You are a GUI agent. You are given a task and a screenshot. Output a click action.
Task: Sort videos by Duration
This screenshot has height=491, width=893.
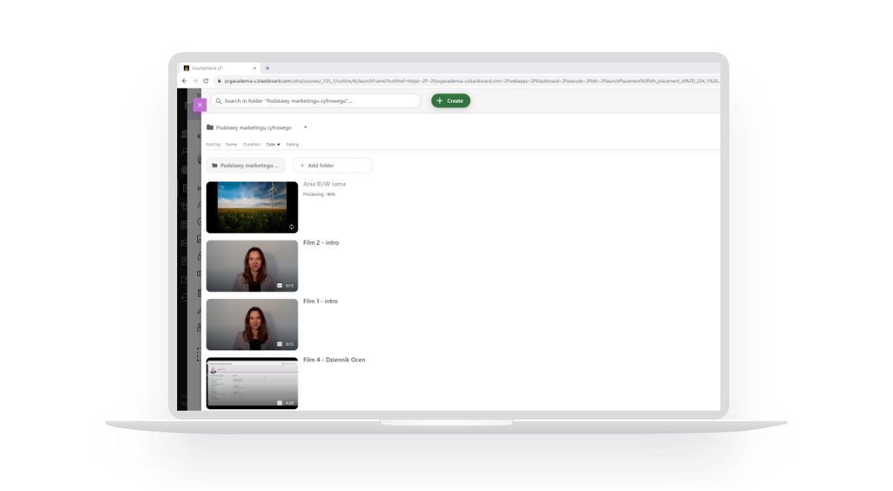tap(252, 144)
